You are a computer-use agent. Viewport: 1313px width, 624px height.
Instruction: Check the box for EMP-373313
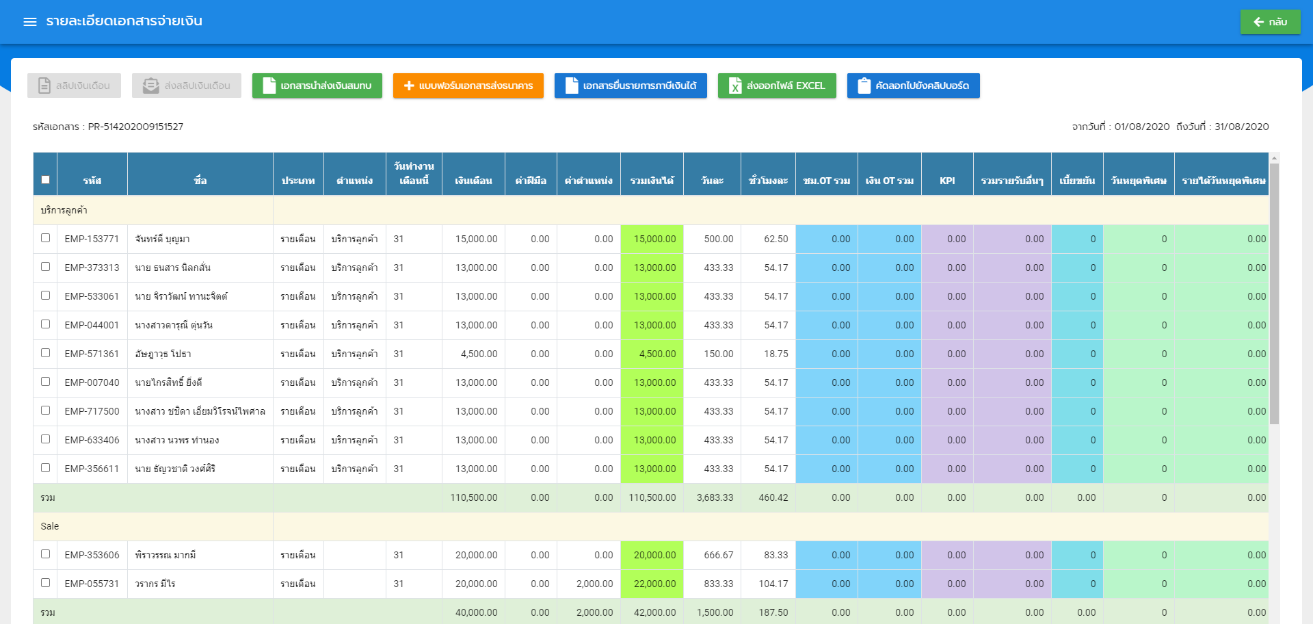[x=45, y=267]
